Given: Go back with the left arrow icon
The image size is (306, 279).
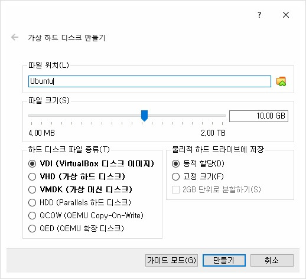Looking at the screenshot, I should [15, 37].
